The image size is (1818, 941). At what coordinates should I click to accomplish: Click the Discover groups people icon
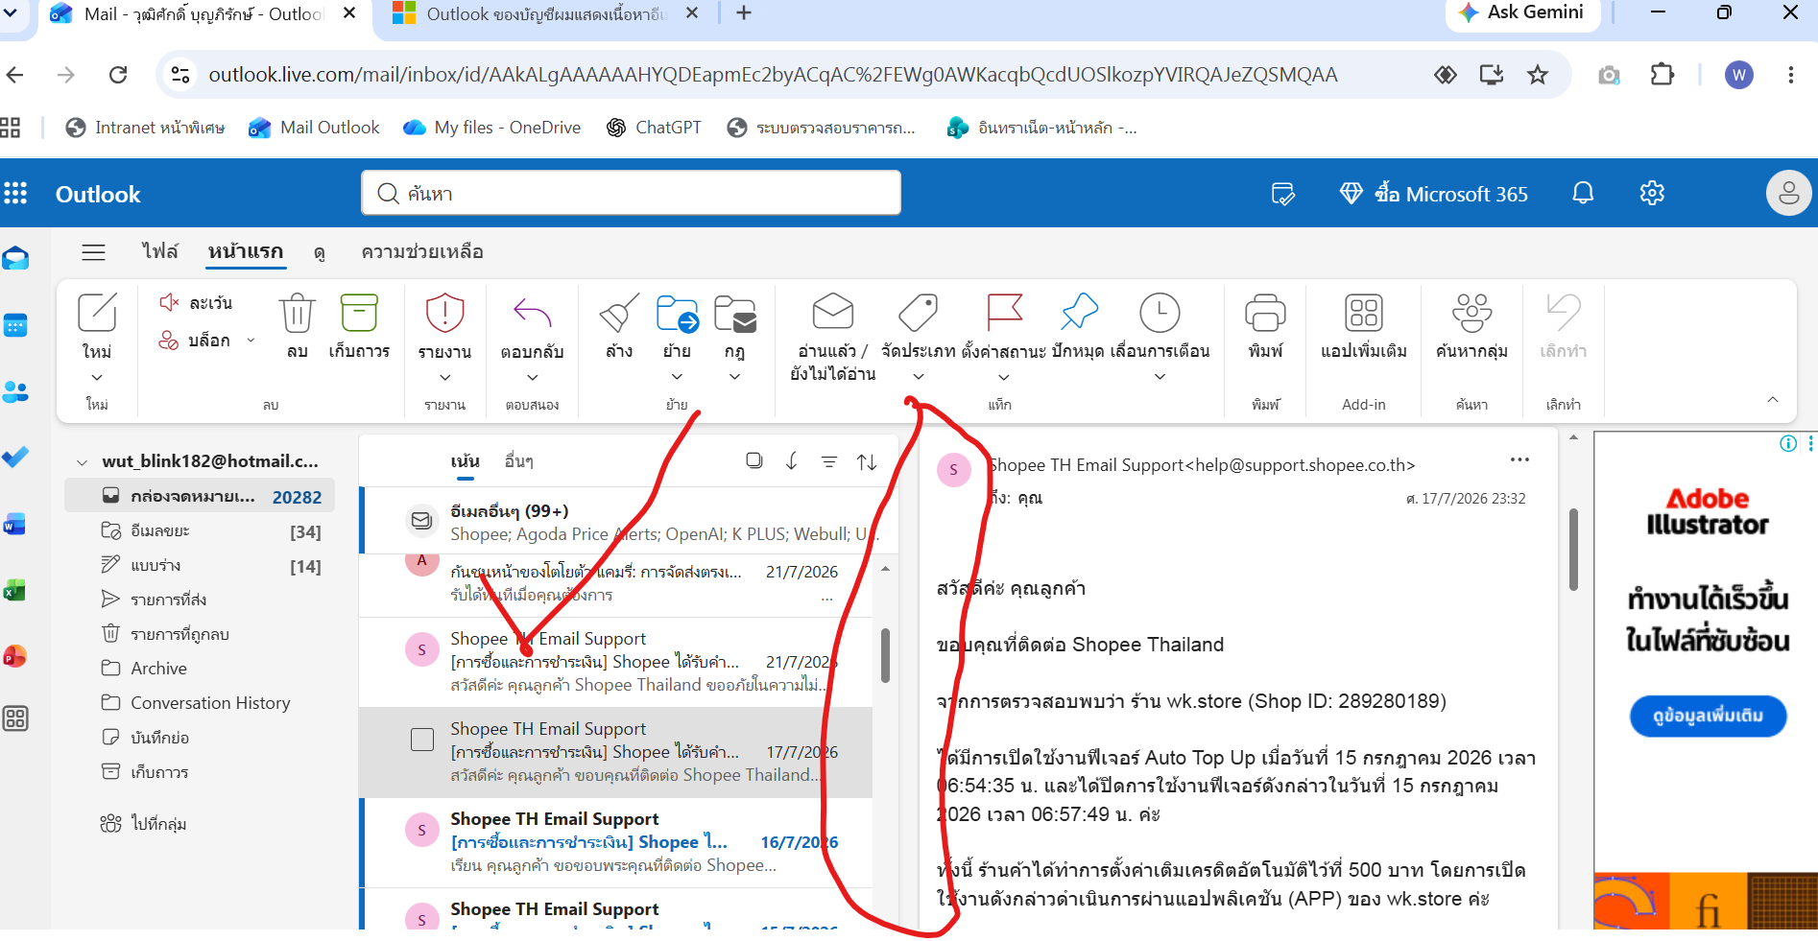click(1471, 313)
